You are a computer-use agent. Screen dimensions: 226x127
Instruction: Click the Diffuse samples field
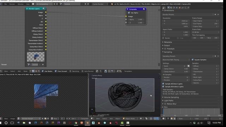click(205, 66)
